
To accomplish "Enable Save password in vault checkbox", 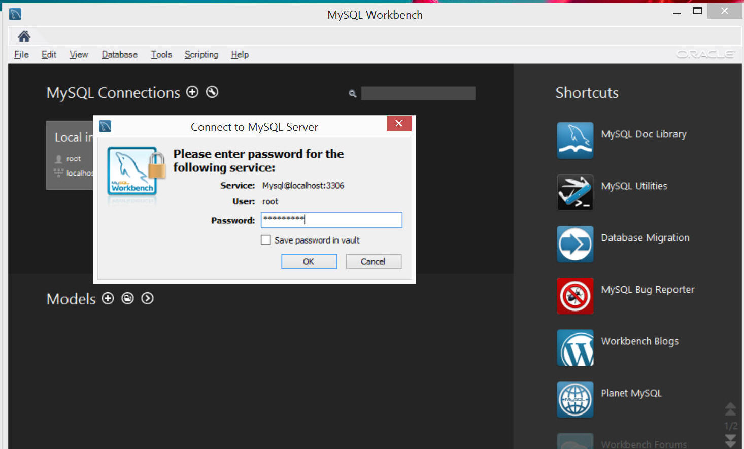I will [265, 240].
